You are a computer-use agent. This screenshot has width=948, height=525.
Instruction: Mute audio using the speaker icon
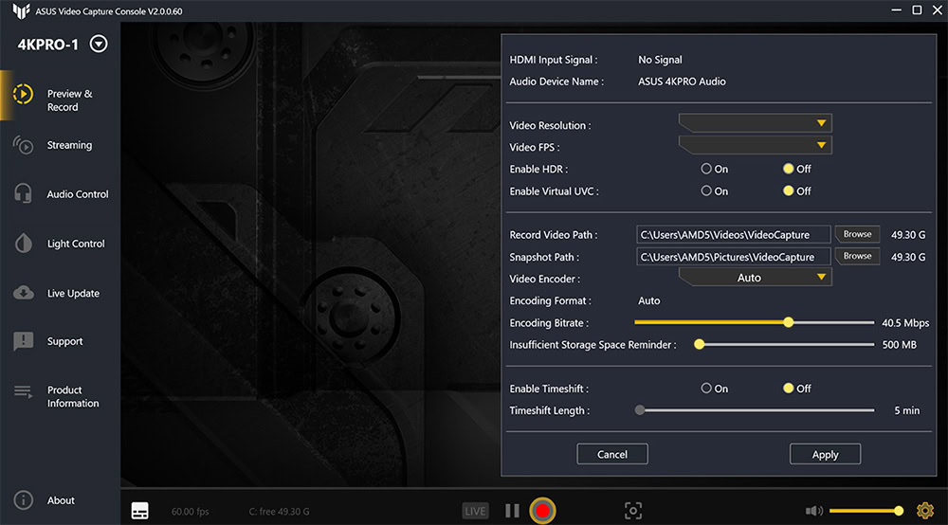click(813, 511)
